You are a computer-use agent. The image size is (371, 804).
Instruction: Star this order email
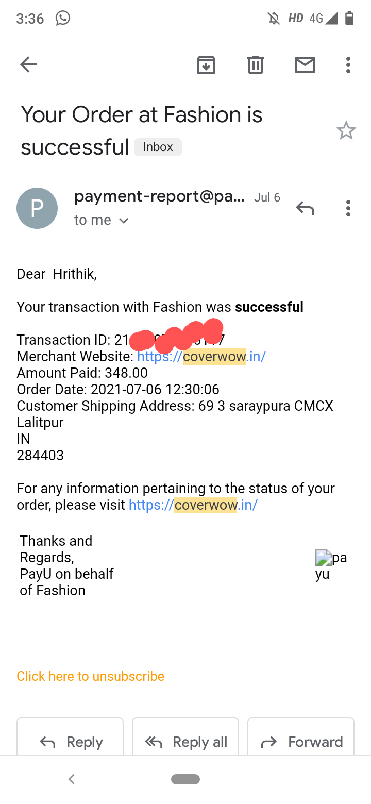pos(346,130)
